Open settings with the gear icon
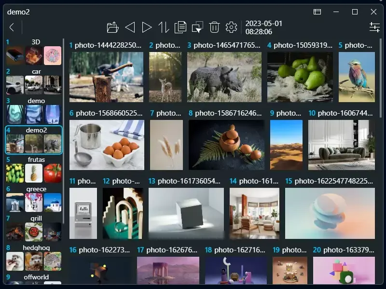This screenshot has width=386, height=289. (232, 27)
